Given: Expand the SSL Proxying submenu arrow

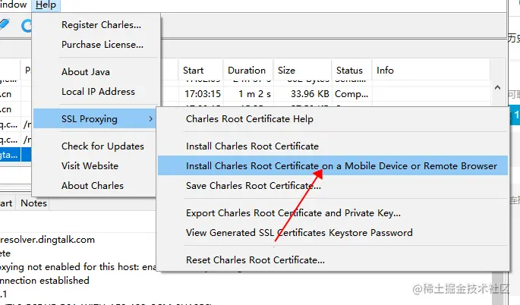Looking at the screenshot, I should click(150, 118).
